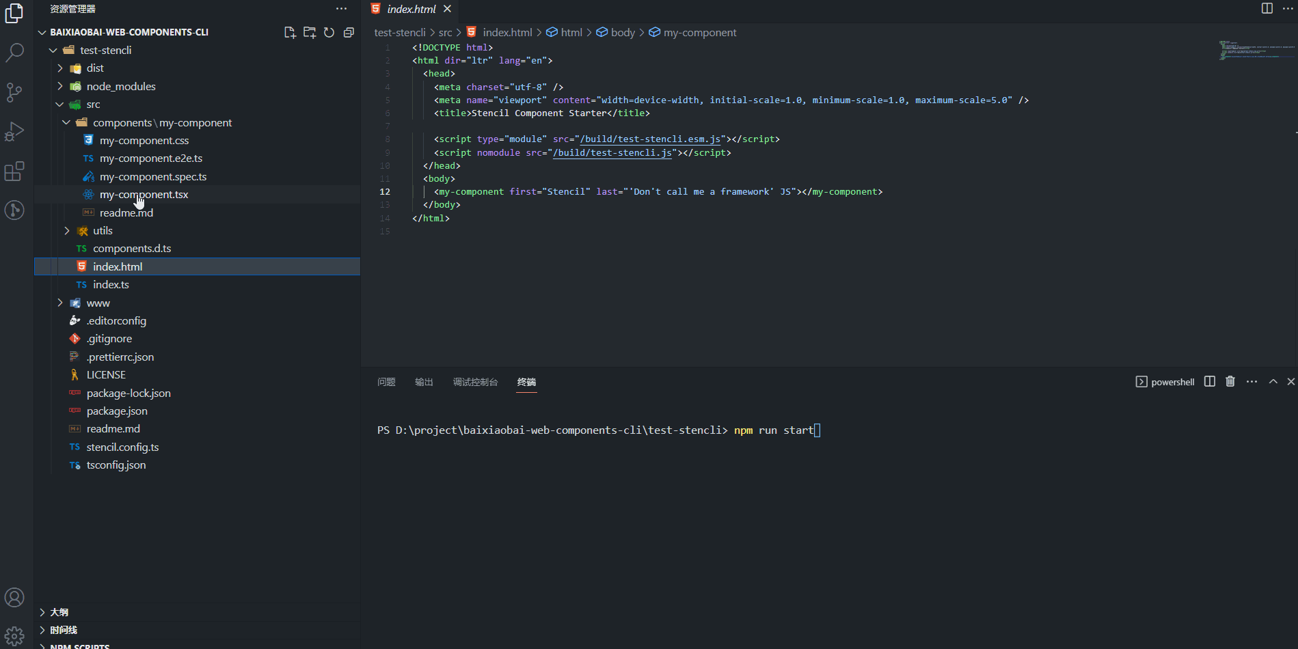Refresh the explorer file tree

(329, 31)
